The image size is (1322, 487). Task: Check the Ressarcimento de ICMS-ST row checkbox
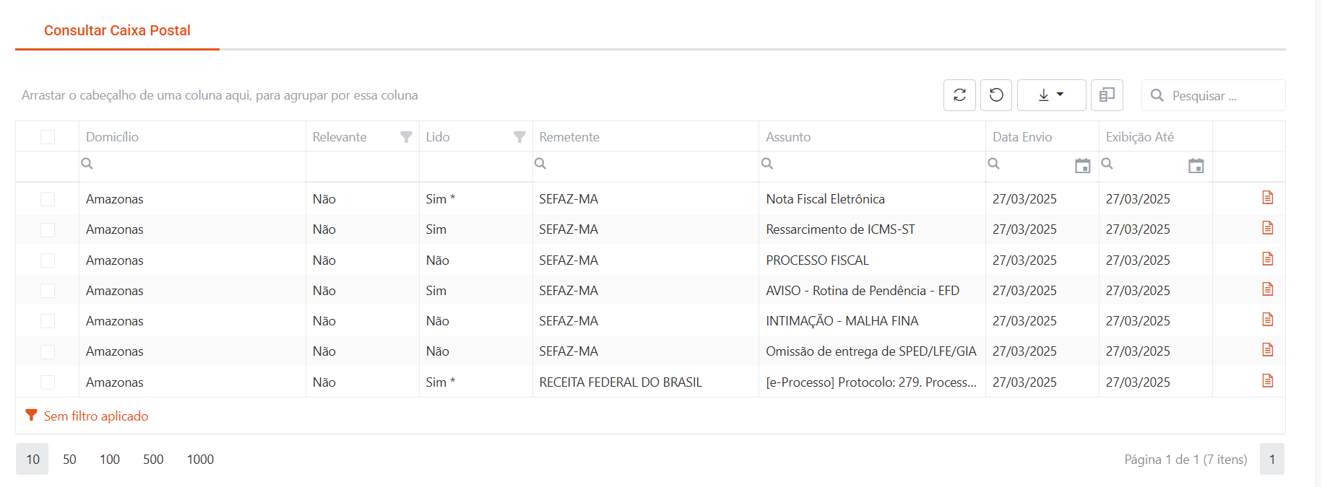(x=48, y=229)
